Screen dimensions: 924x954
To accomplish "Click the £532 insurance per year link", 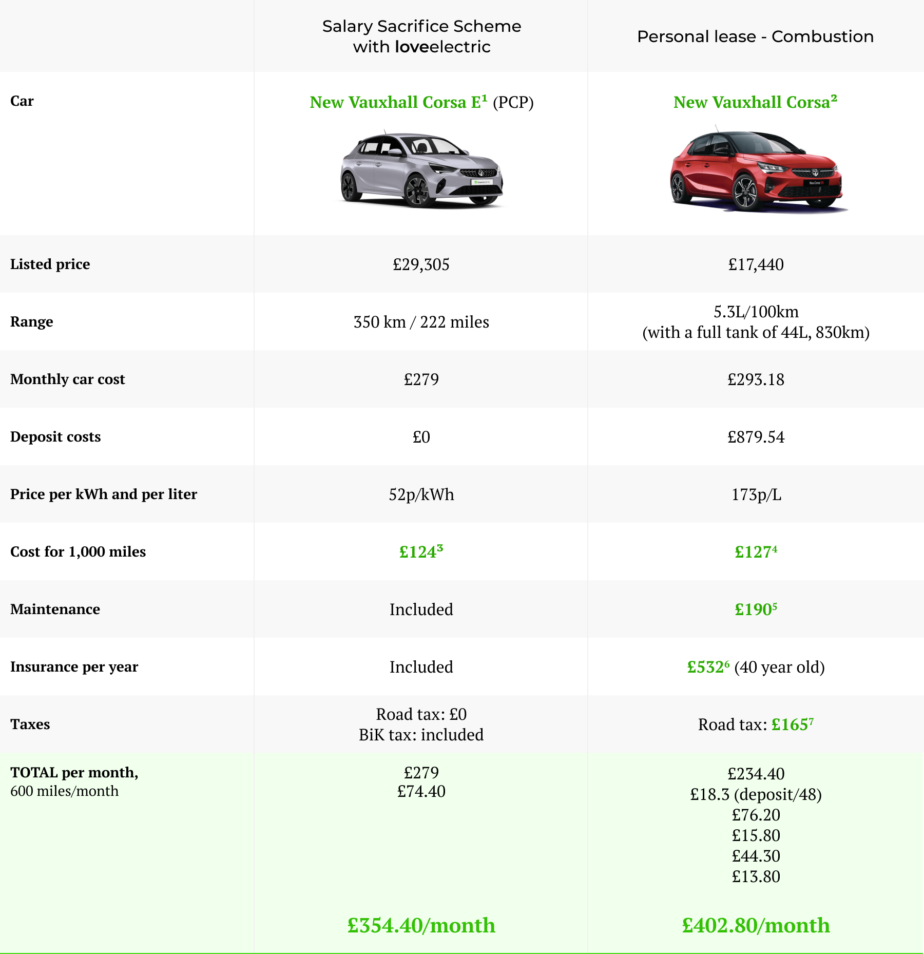I will [708, 667].
